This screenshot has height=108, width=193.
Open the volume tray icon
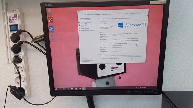[x=143, y=88]
